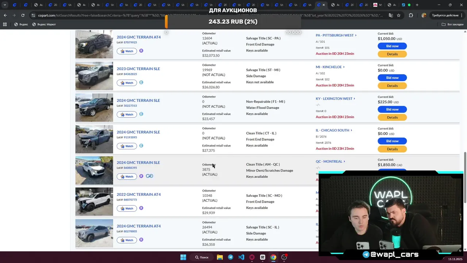Toggle Watch for lot 86070775
Screen dimensions: 467x263
click(127, 208)
